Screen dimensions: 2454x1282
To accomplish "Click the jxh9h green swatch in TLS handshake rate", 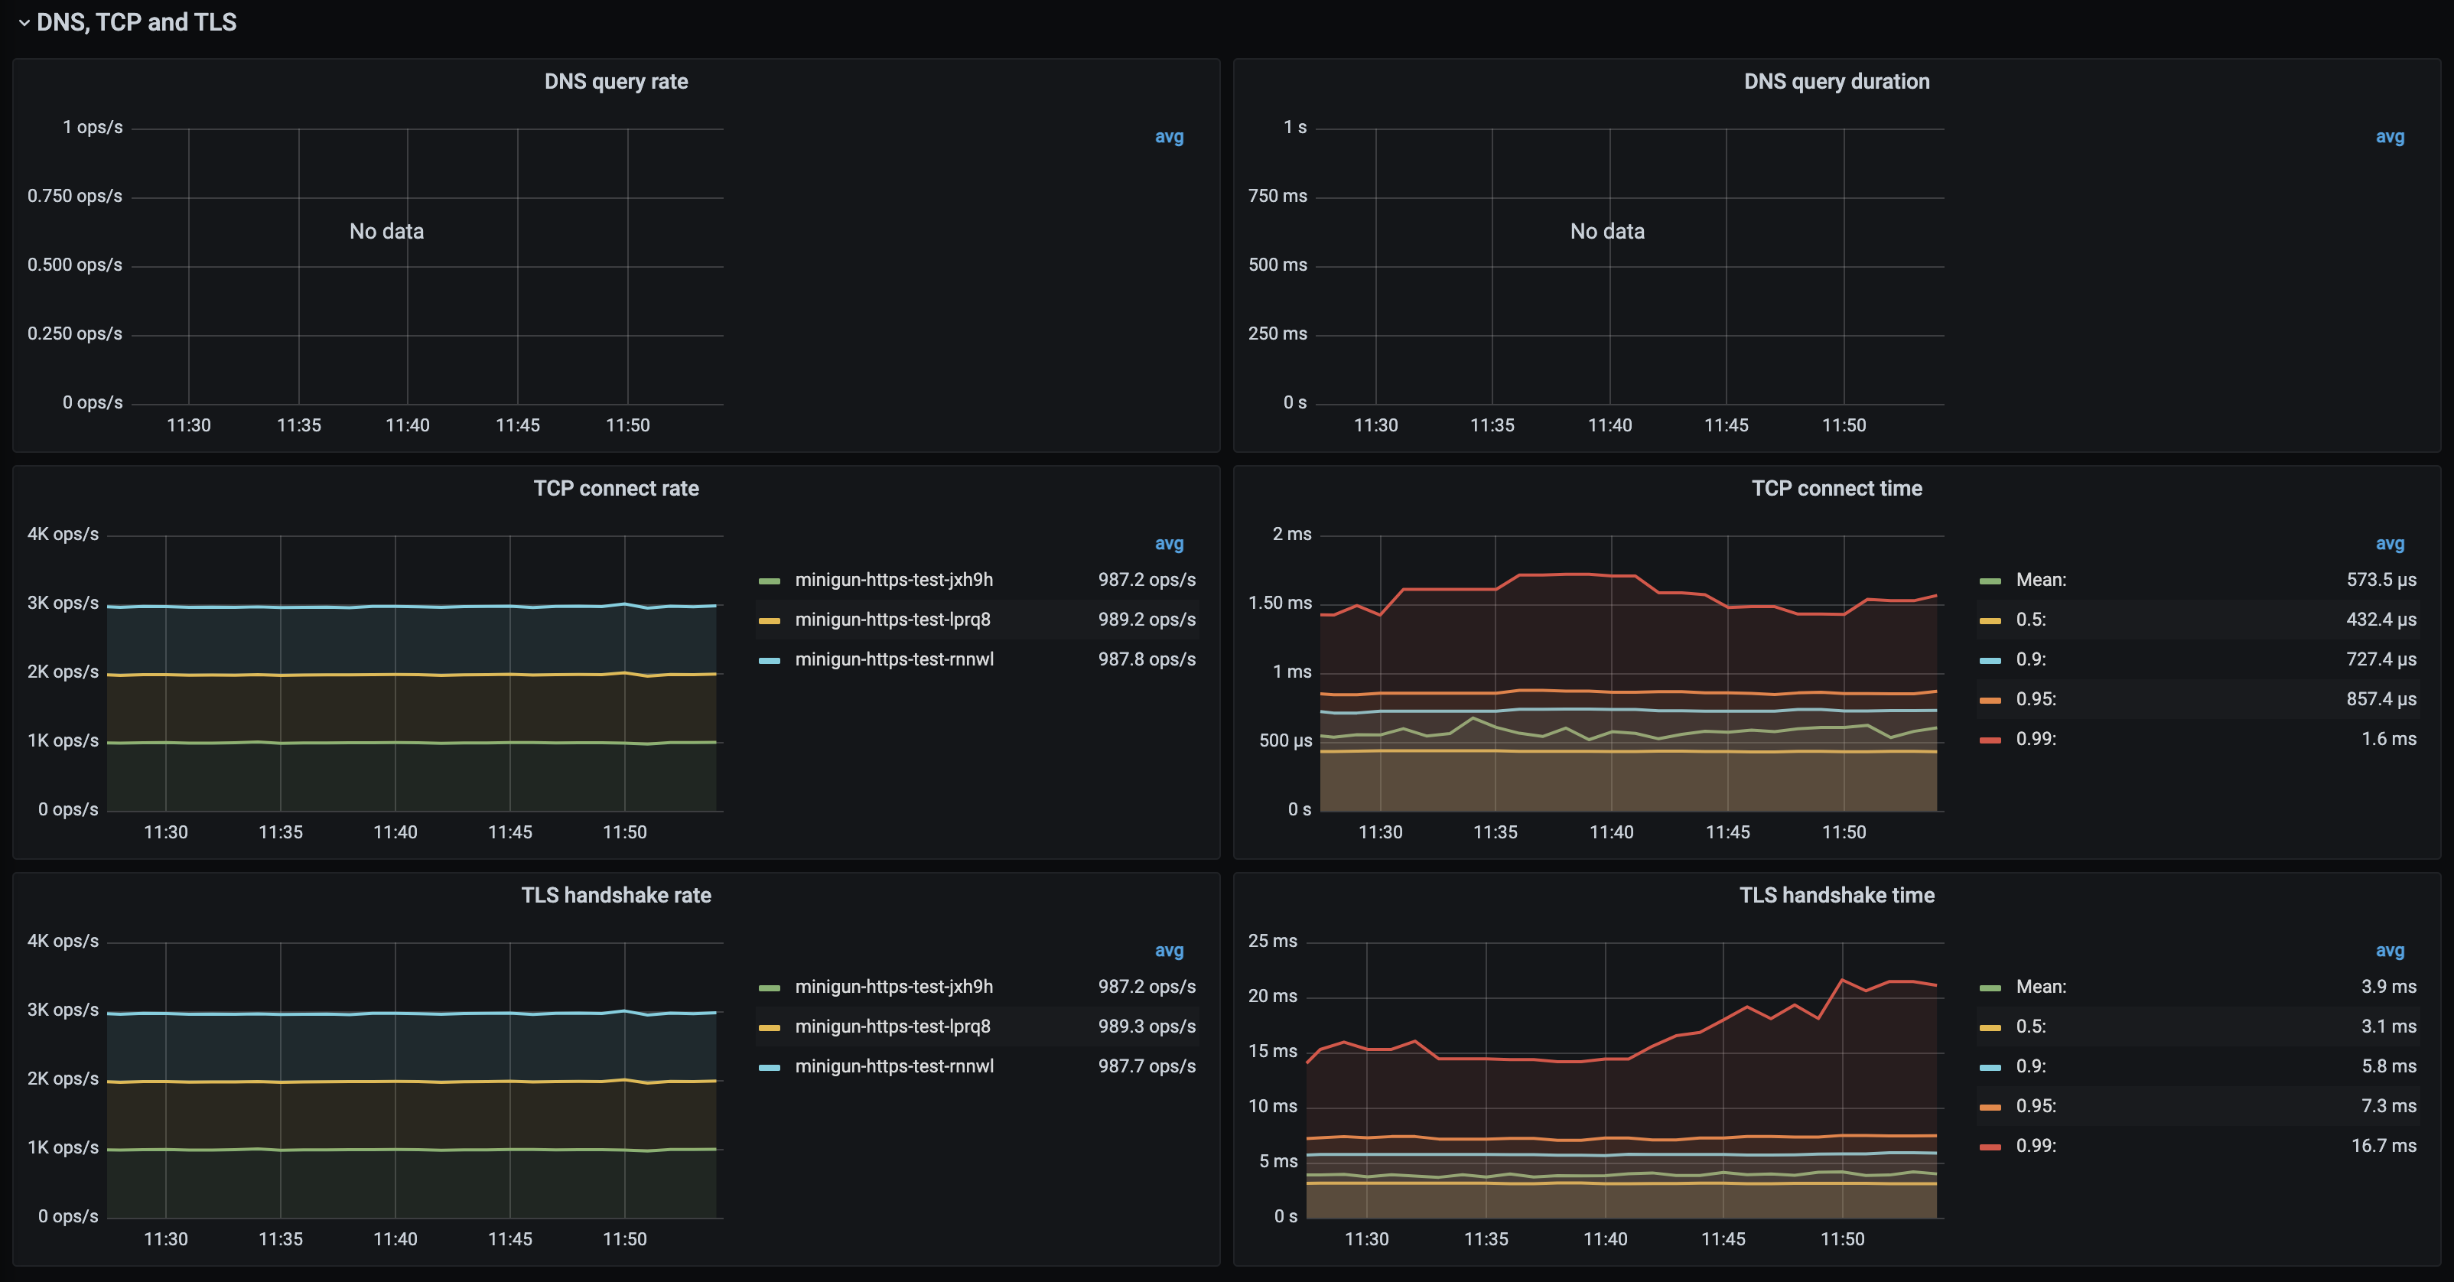I will (770, 988).
